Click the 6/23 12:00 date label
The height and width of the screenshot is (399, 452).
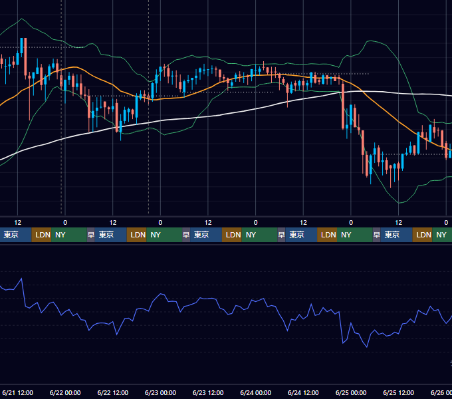pyautogui.click(x=208, y=392)
